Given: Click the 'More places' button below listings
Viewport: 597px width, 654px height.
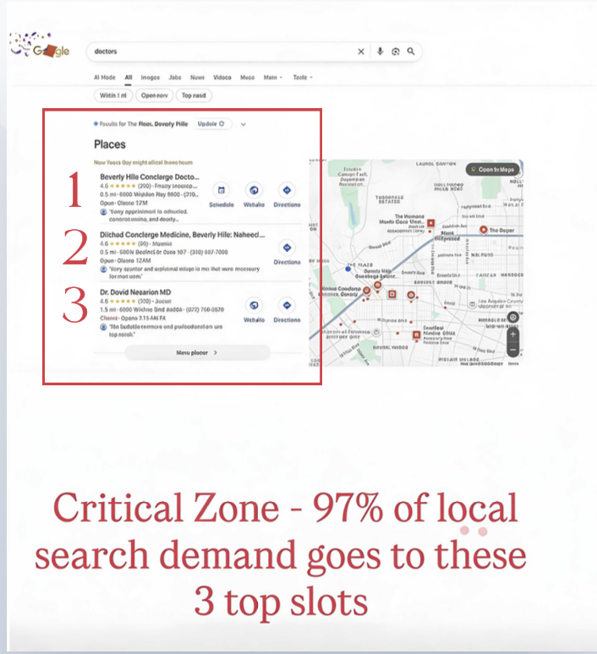Looking at the screenshot, I should pos(197,353).
